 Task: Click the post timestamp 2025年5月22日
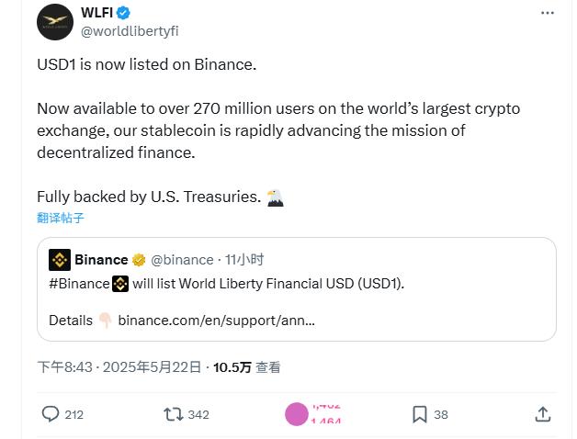(152, 367)
